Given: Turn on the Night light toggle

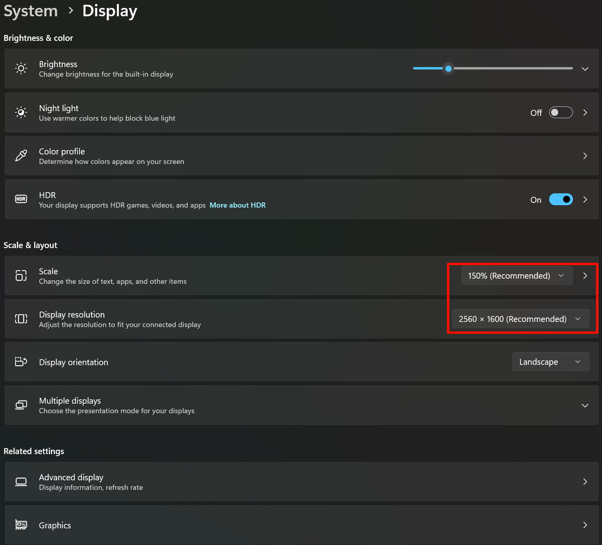Looking at the screenshot, I should 561,112.
